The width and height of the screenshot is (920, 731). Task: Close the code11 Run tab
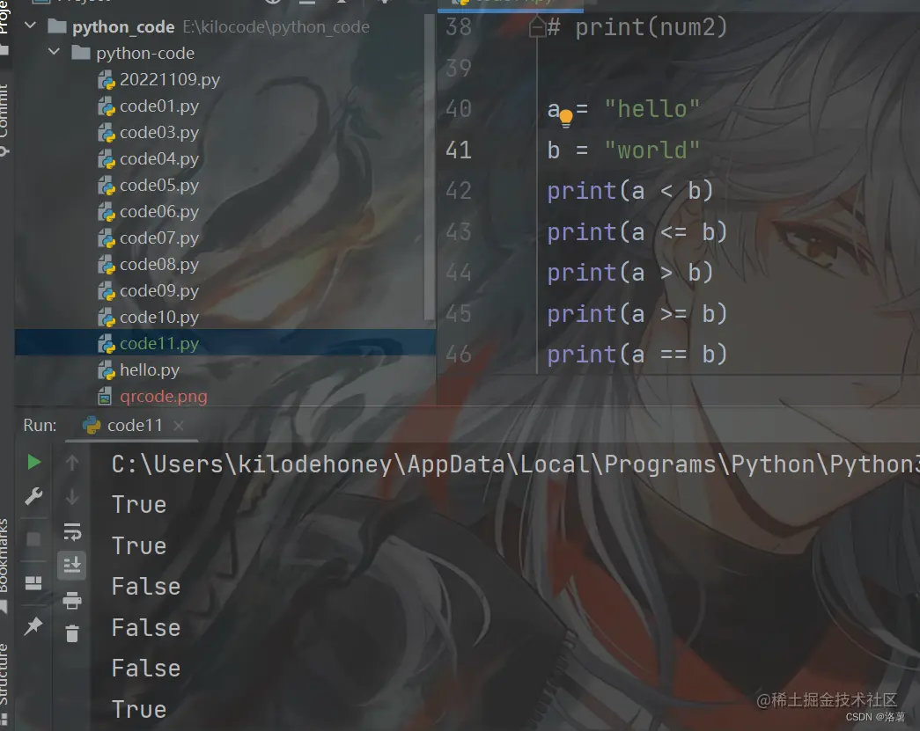[179, 426]
